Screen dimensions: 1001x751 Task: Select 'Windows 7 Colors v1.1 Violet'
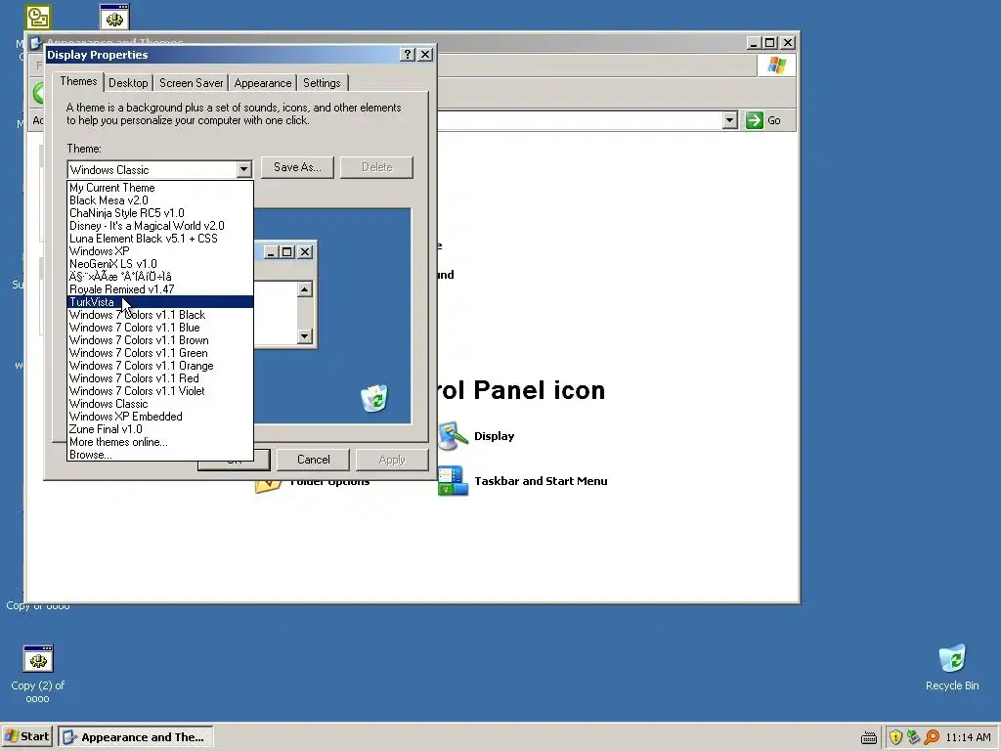pyautogui.click(x=160, y=391)
